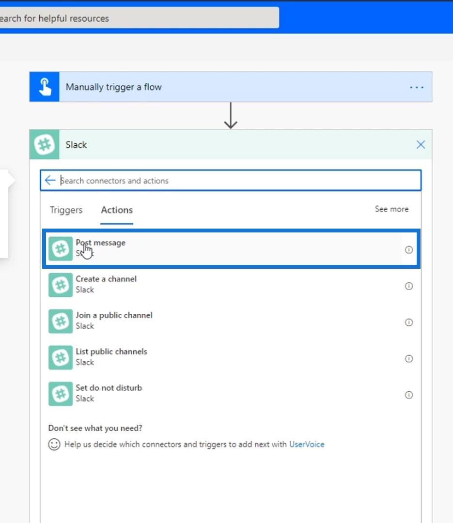
Task: Open the UserVoice link
Action: [x=307, y=445]
